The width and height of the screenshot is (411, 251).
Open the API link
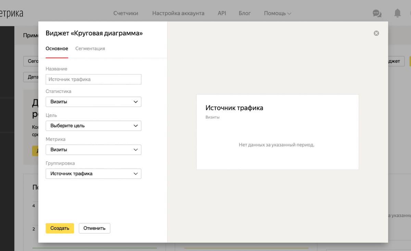[222, 13]
